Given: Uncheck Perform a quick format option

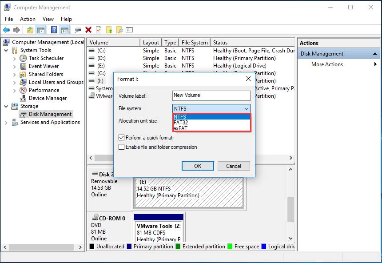Looking at the screenshot, I should (122, 138).
